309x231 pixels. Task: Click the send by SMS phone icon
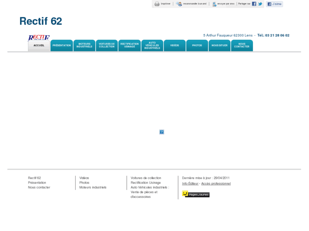pos(214,4)
